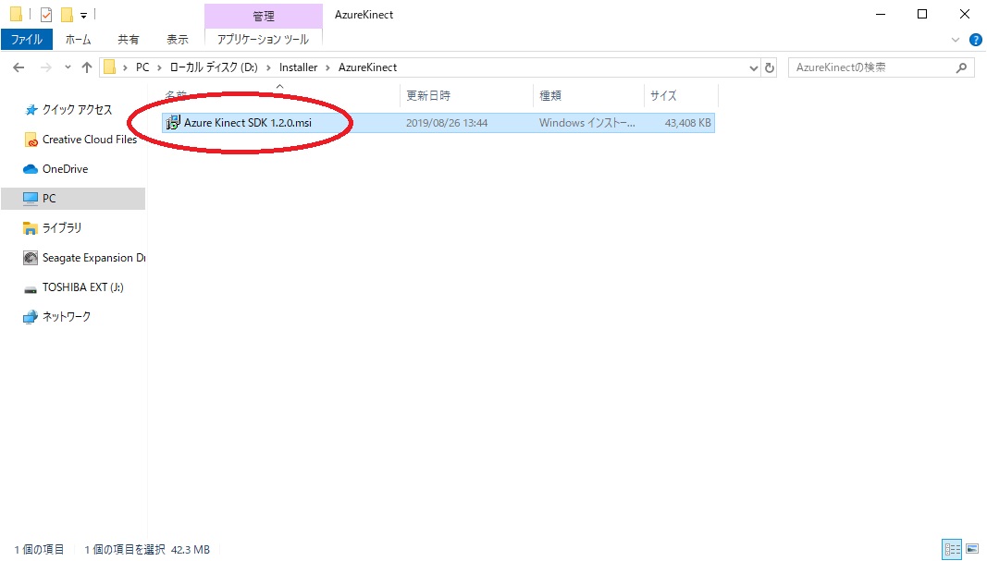Click the Windows インストー... type cell
This screenshot has width=987, height=561.
click(586, 123)
